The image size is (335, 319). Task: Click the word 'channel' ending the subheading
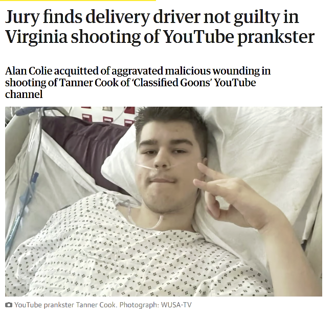coord(24,94)
